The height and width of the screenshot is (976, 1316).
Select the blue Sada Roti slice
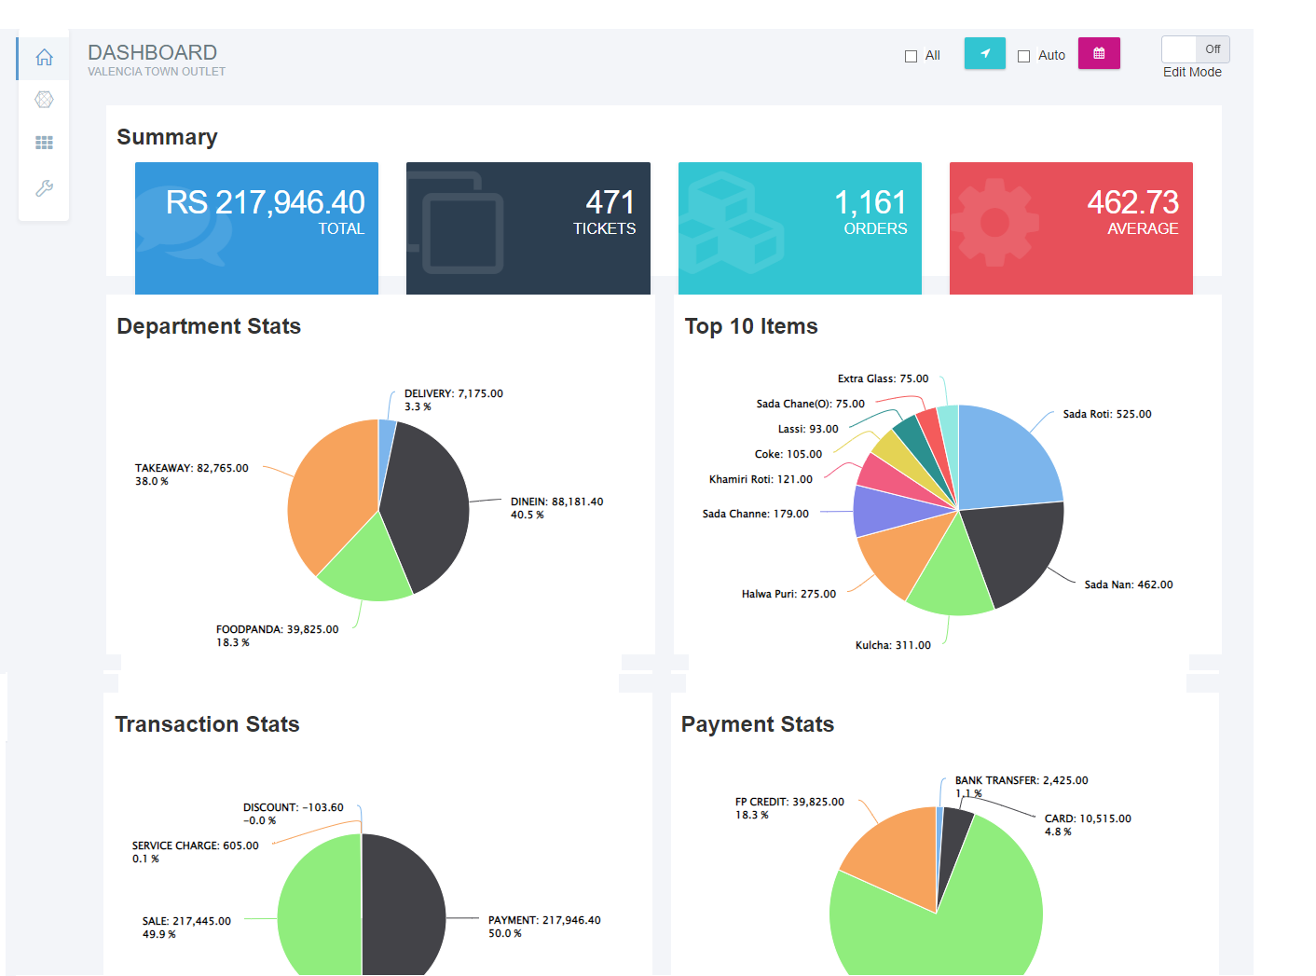point(1007,461)
